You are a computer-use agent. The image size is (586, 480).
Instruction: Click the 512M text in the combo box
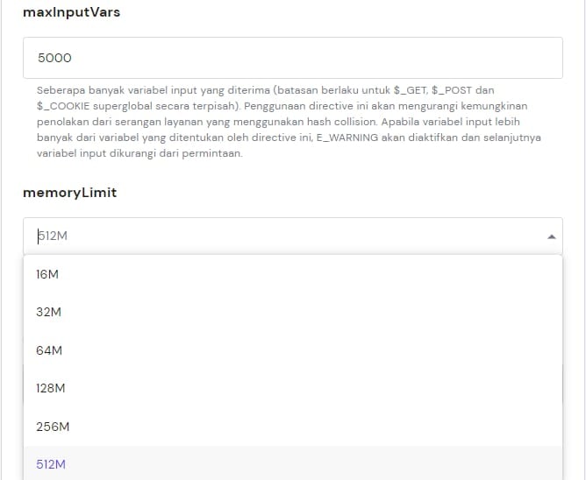[51, 236]
